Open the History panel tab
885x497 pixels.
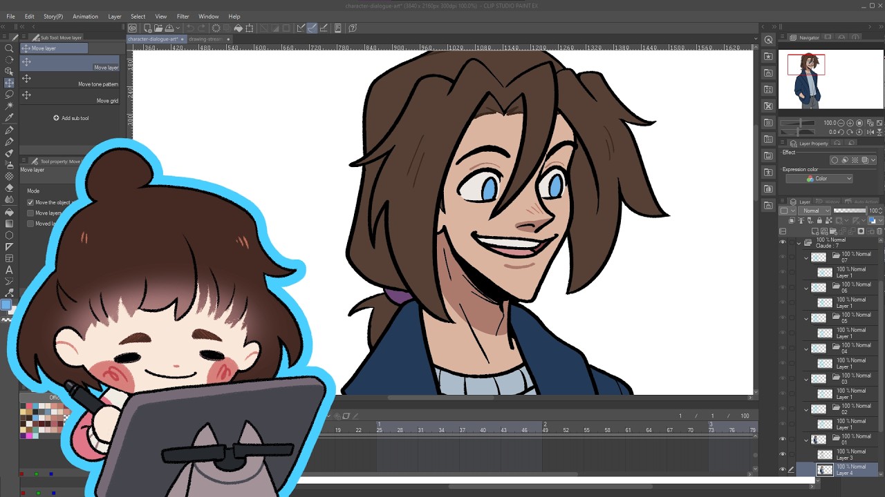[827, 202]
